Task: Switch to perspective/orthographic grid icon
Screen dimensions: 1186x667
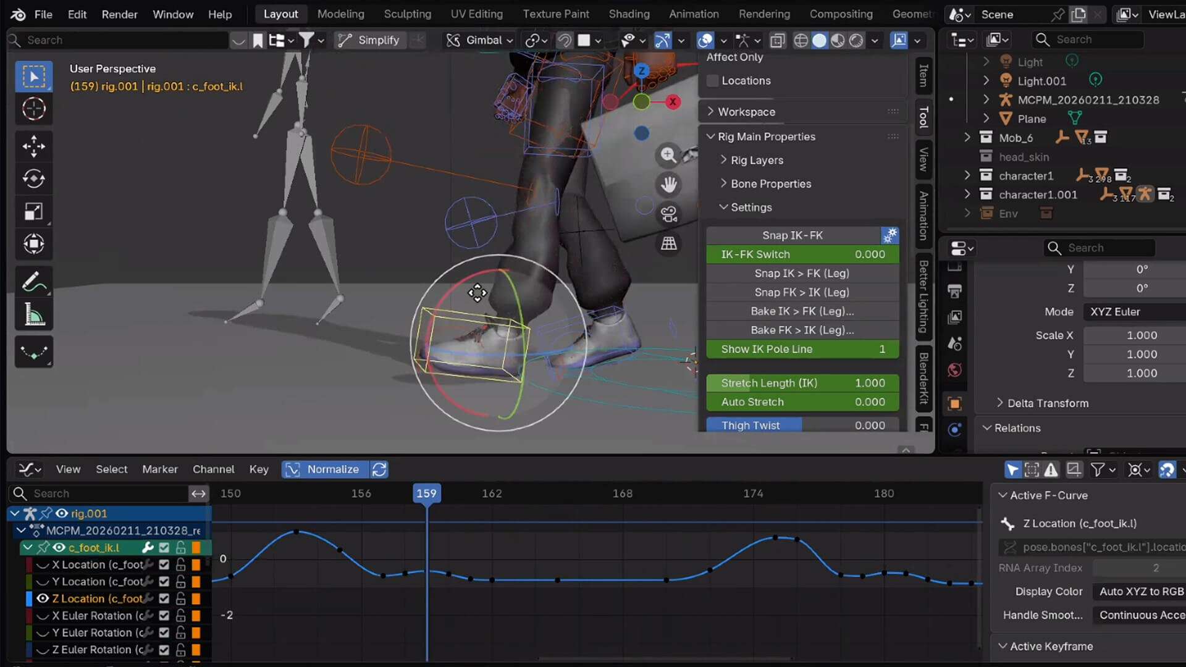Action: (668, 243)
